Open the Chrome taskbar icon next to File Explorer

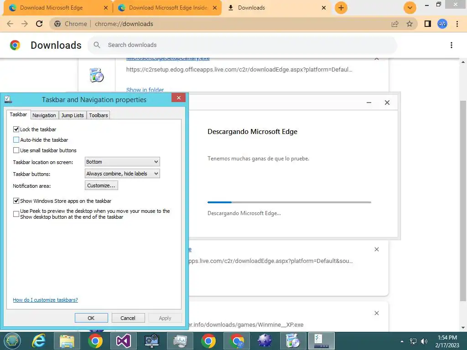pos(95,341)
